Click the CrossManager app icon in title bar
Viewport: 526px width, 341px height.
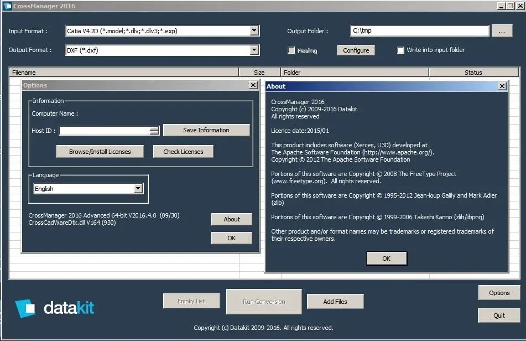click(x=7, y=6)
